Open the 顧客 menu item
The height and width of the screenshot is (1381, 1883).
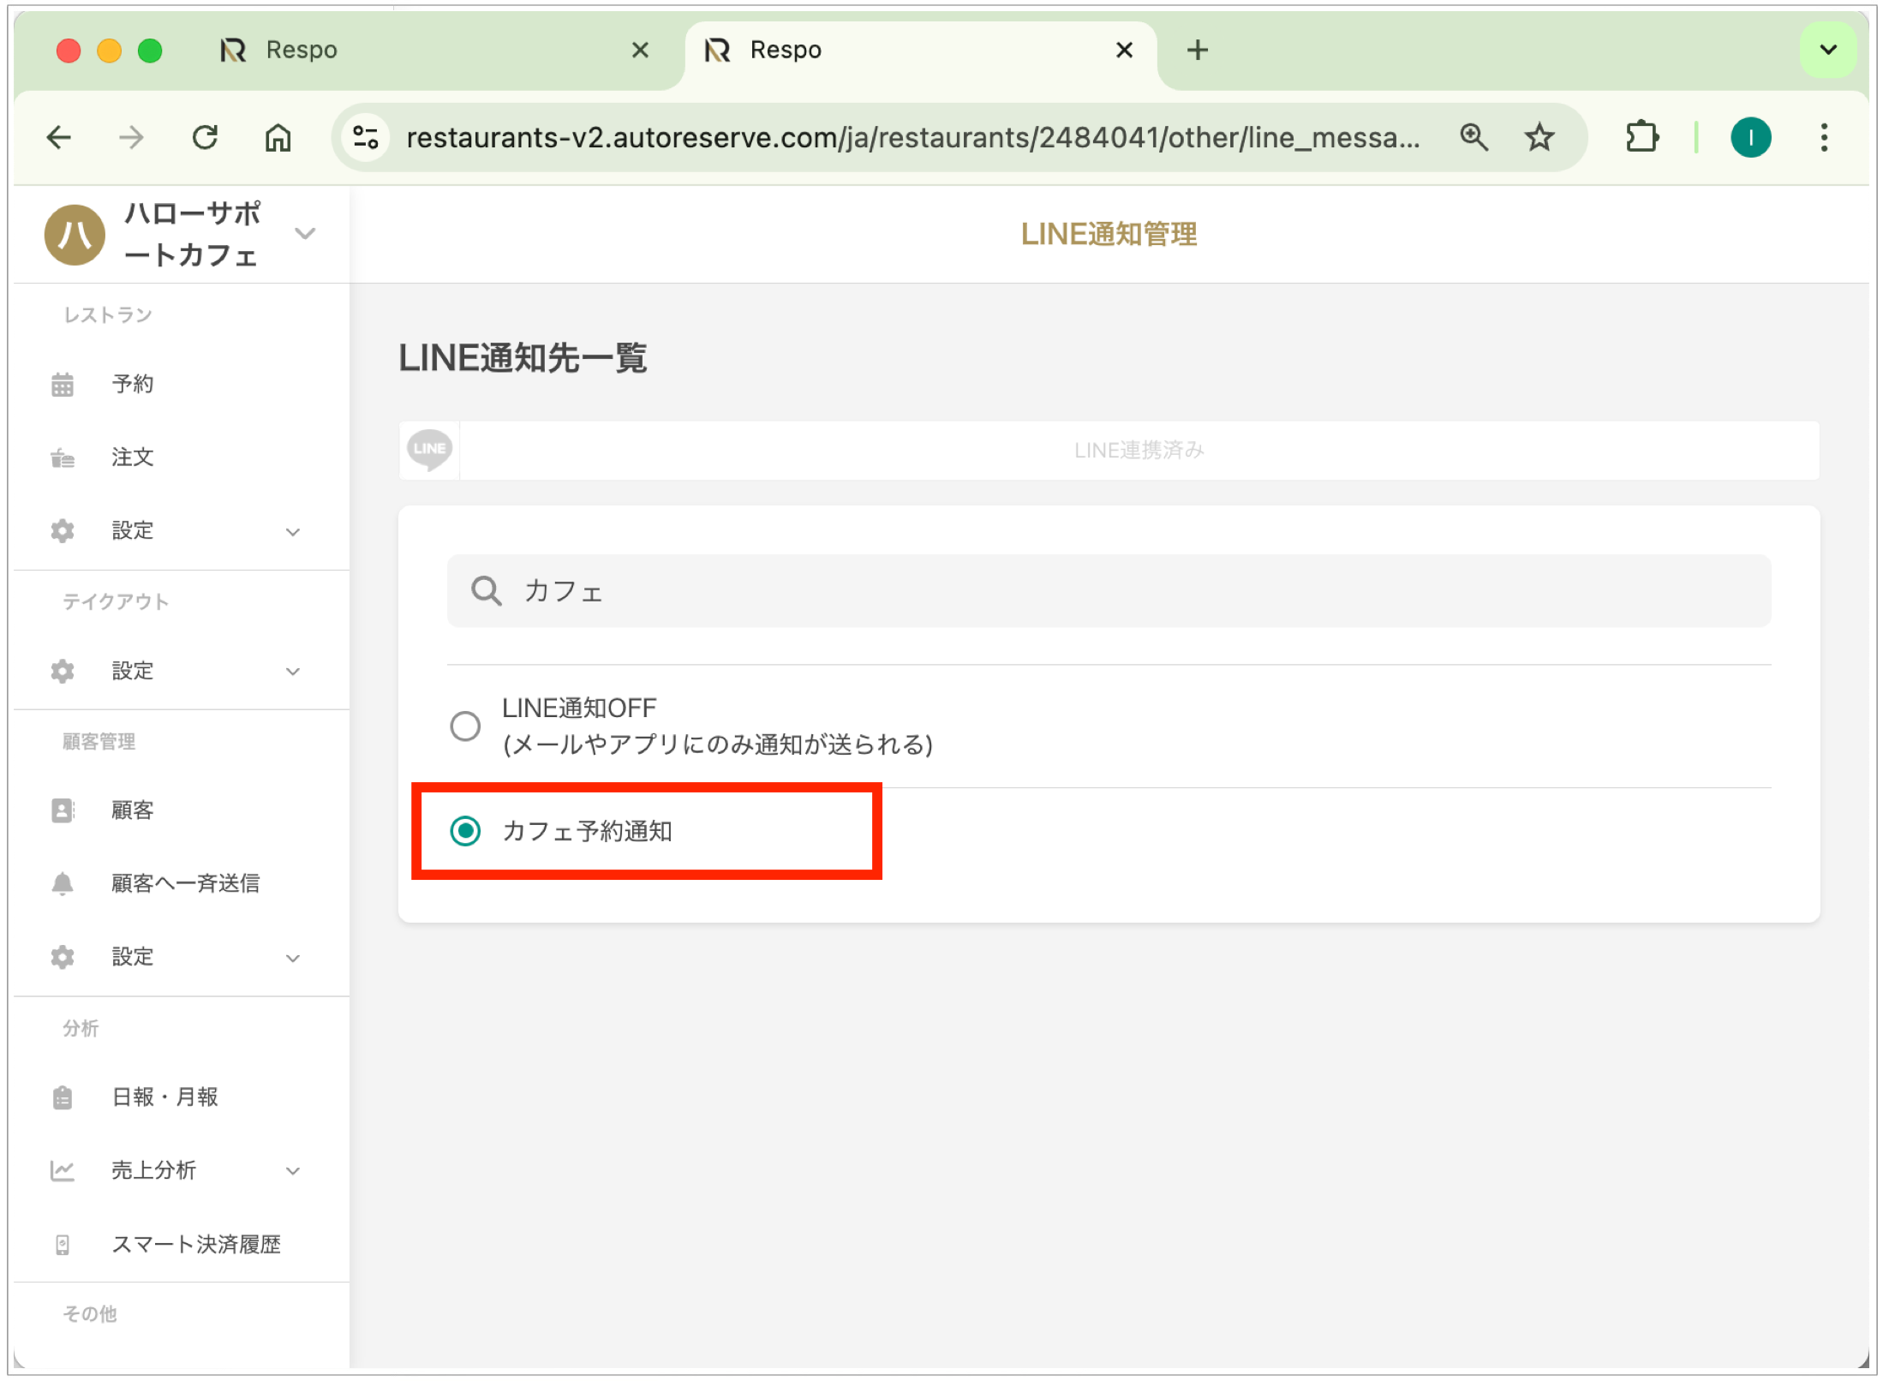click(133, 810)
